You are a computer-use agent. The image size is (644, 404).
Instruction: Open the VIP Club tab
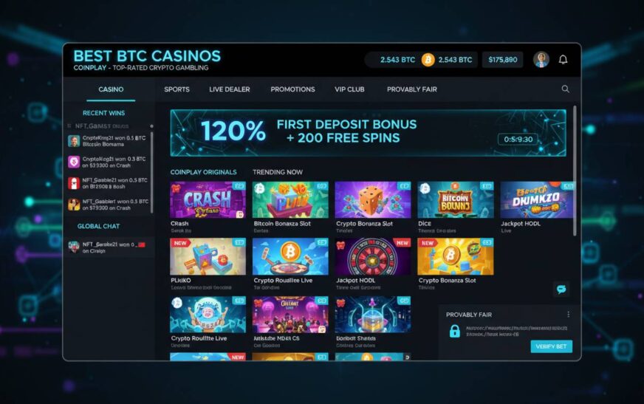(349, 89)
